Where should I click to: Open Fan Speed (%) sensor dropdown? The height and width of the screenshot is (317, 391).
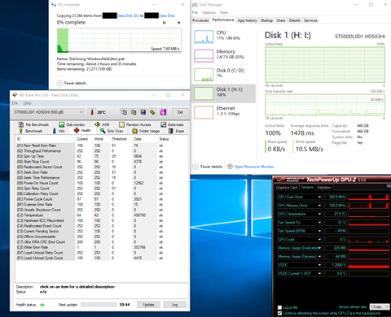coord(319,223)
